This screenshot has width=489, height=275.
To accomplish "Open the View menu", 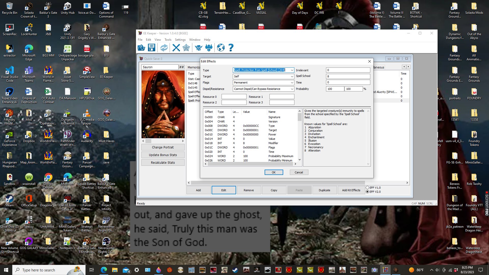I will click(x=158, y=40).
